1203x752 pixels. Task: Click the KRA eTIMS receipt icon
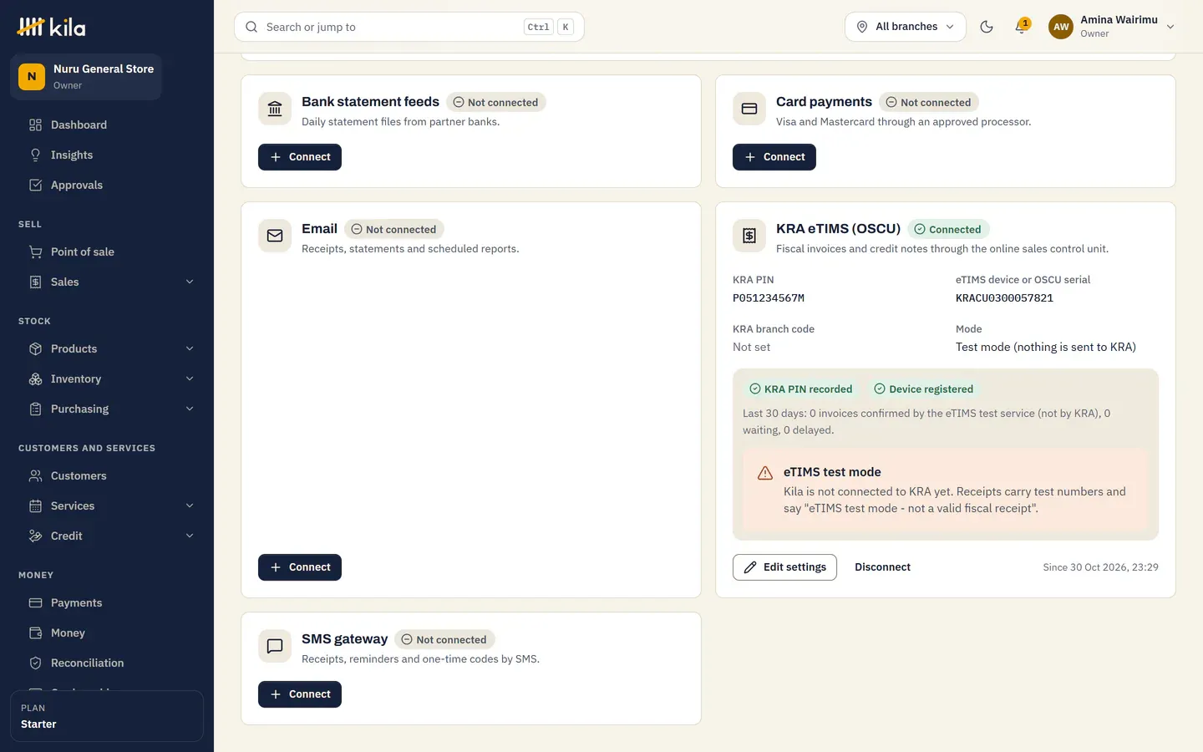point(749,236)
